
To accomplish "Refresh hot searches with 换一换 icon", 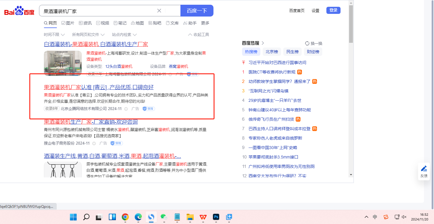I will click(x=307, y=43).
